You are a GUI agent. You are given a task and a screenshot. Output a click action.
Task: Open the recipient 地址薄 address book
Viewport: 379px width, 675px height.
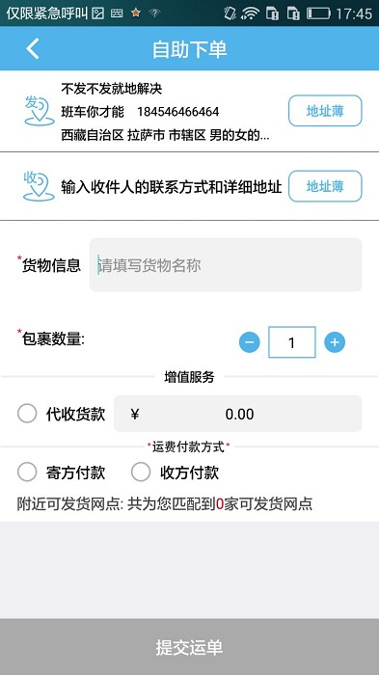coord(325,186)
